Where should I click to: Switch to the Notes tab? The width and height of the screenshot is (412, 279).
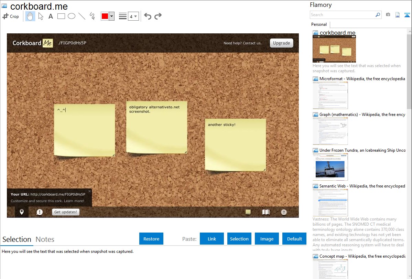coord(45,239)
